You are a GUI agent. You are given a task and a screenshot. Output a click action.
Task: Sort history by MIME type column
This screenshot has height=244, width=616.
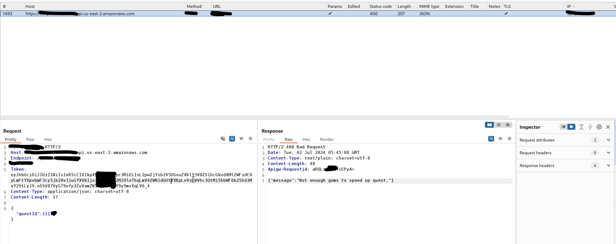tap(431, 6)
